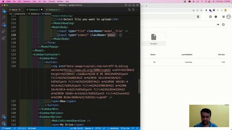Click the line and column indicator
The width and height of the screenshot is (232, 130).
pos(76,129)
